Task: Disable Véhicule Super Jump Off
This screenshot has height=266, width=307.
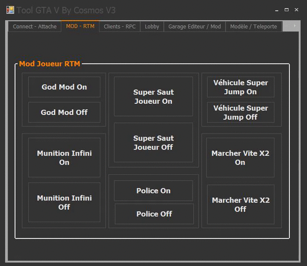Action: point(241,113)
